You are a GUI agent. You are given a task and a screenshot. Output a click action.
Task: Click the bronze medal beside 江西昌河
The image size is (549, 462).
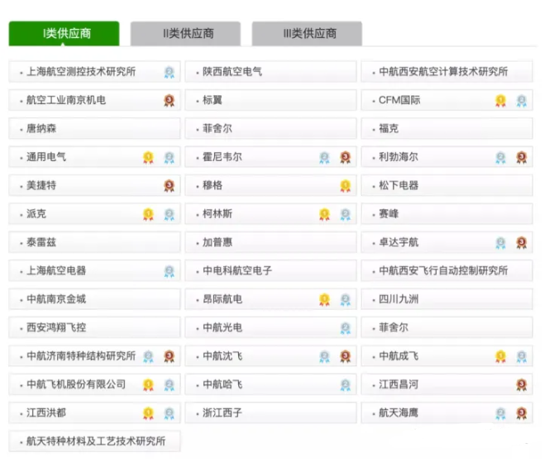coord(522,385)
